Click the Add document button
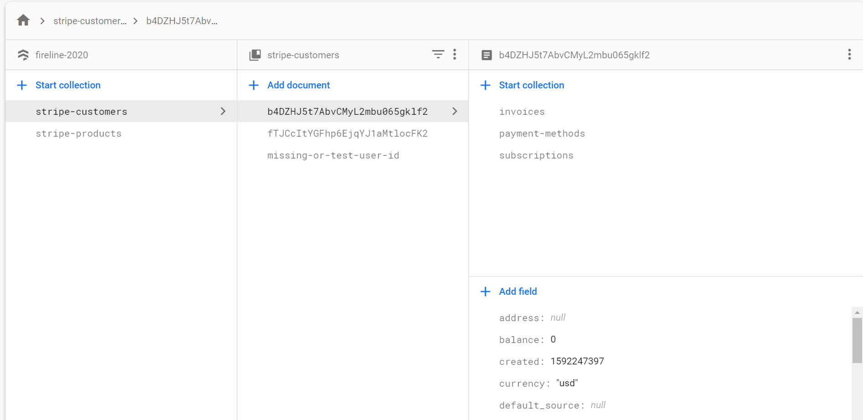The width and height of the screenshot is (863, 420). click(x=298, y=85)
